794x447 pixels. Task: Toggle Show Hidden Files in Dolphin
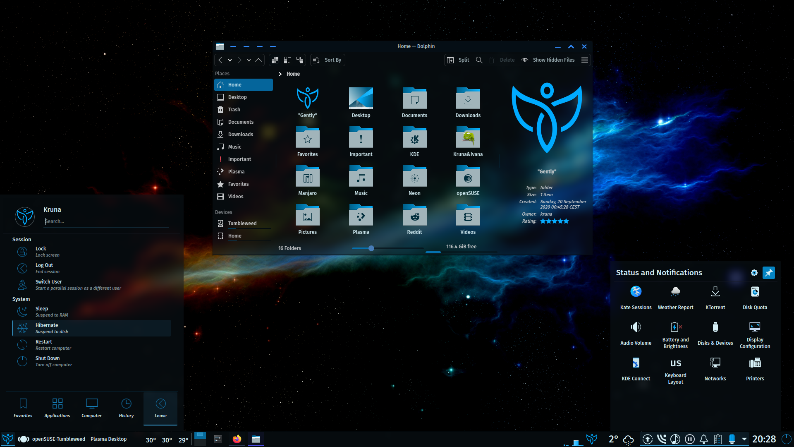click(548, 60)
